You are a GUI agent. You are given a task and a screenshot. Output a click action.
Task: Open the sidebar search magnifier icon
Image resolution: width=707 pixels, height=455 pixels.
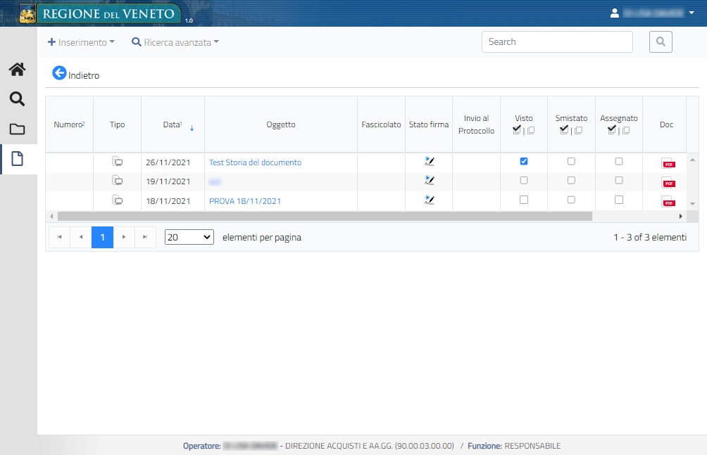tap(17, 99)
